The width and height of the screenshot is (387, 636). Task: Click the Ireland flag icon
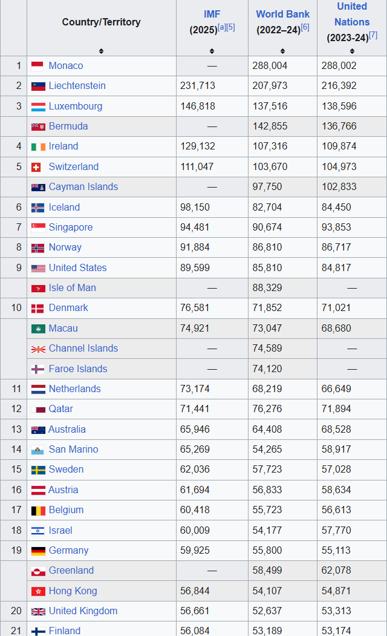(x=38, y=146)
